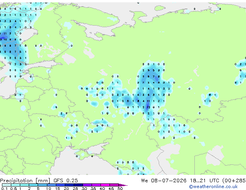Click the 30–35 mm purple legend swatch
This screenshot has height=190, width=246.
pos(87,185)
